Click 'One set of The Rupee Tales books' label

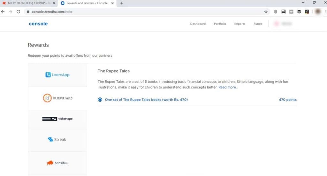pos(146,99)
